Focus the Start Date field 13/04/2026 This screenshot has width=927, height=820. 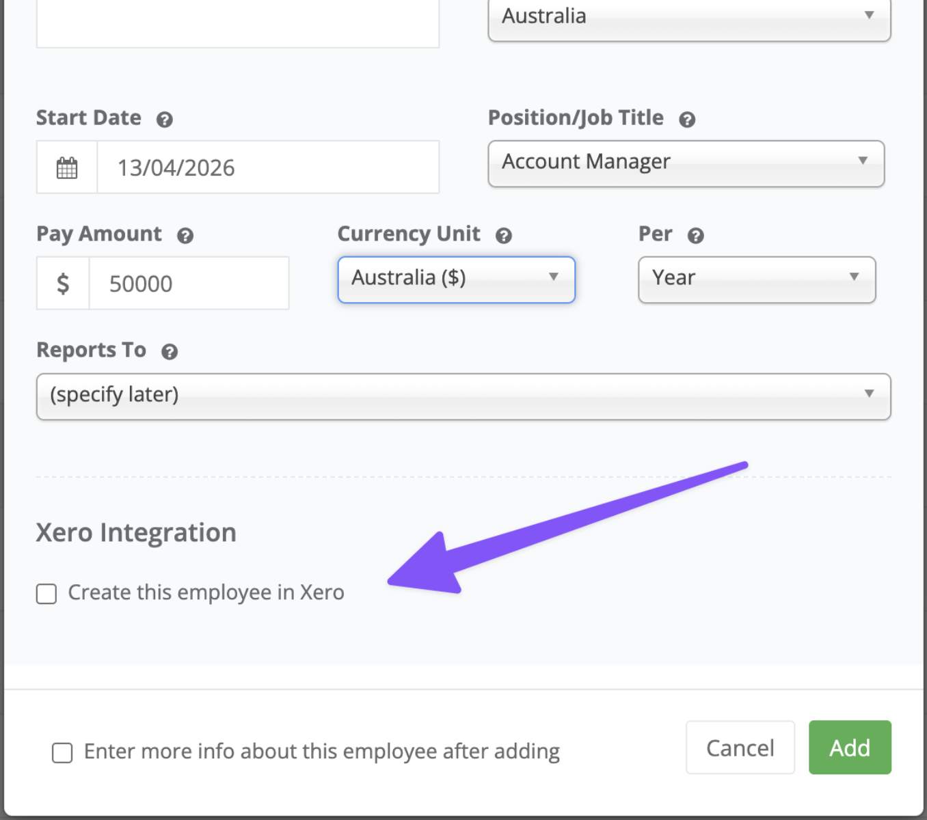[x=269, y=167]
